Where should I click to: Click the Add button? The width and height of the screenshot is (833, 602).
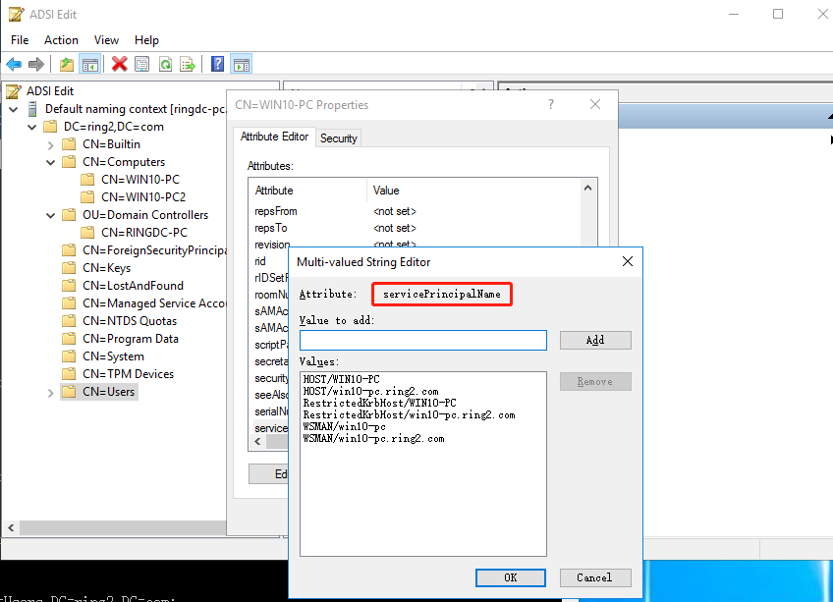pyautogui.click(x=595, y=340)
